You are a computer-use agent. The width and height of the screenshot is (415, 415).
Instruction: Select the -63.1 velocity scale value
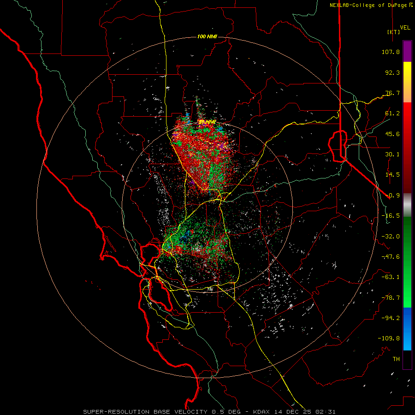tap(391, 277)
